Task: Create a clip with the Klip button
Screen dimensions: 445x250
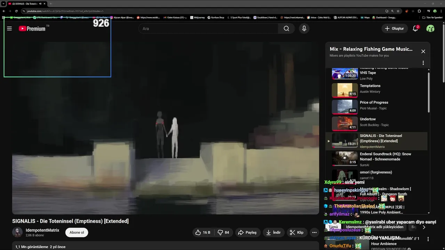Action: pyautogui.click(x=297, y=232)
